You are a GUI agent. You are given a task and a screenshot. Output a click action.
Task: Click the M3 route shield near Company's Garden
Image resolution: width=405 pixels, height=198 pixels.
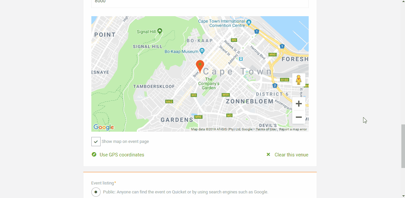point(194,95)
